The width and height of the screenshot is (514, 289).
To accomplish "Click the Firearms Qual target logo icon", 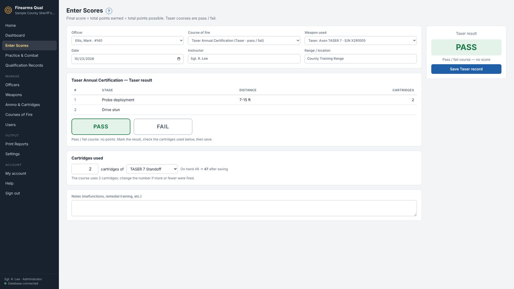I will coord(8,10).
